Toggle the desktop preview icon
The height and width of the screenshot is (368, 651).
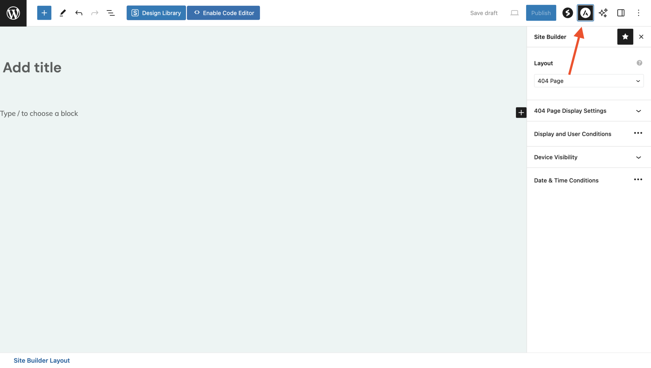pos(515,13)
